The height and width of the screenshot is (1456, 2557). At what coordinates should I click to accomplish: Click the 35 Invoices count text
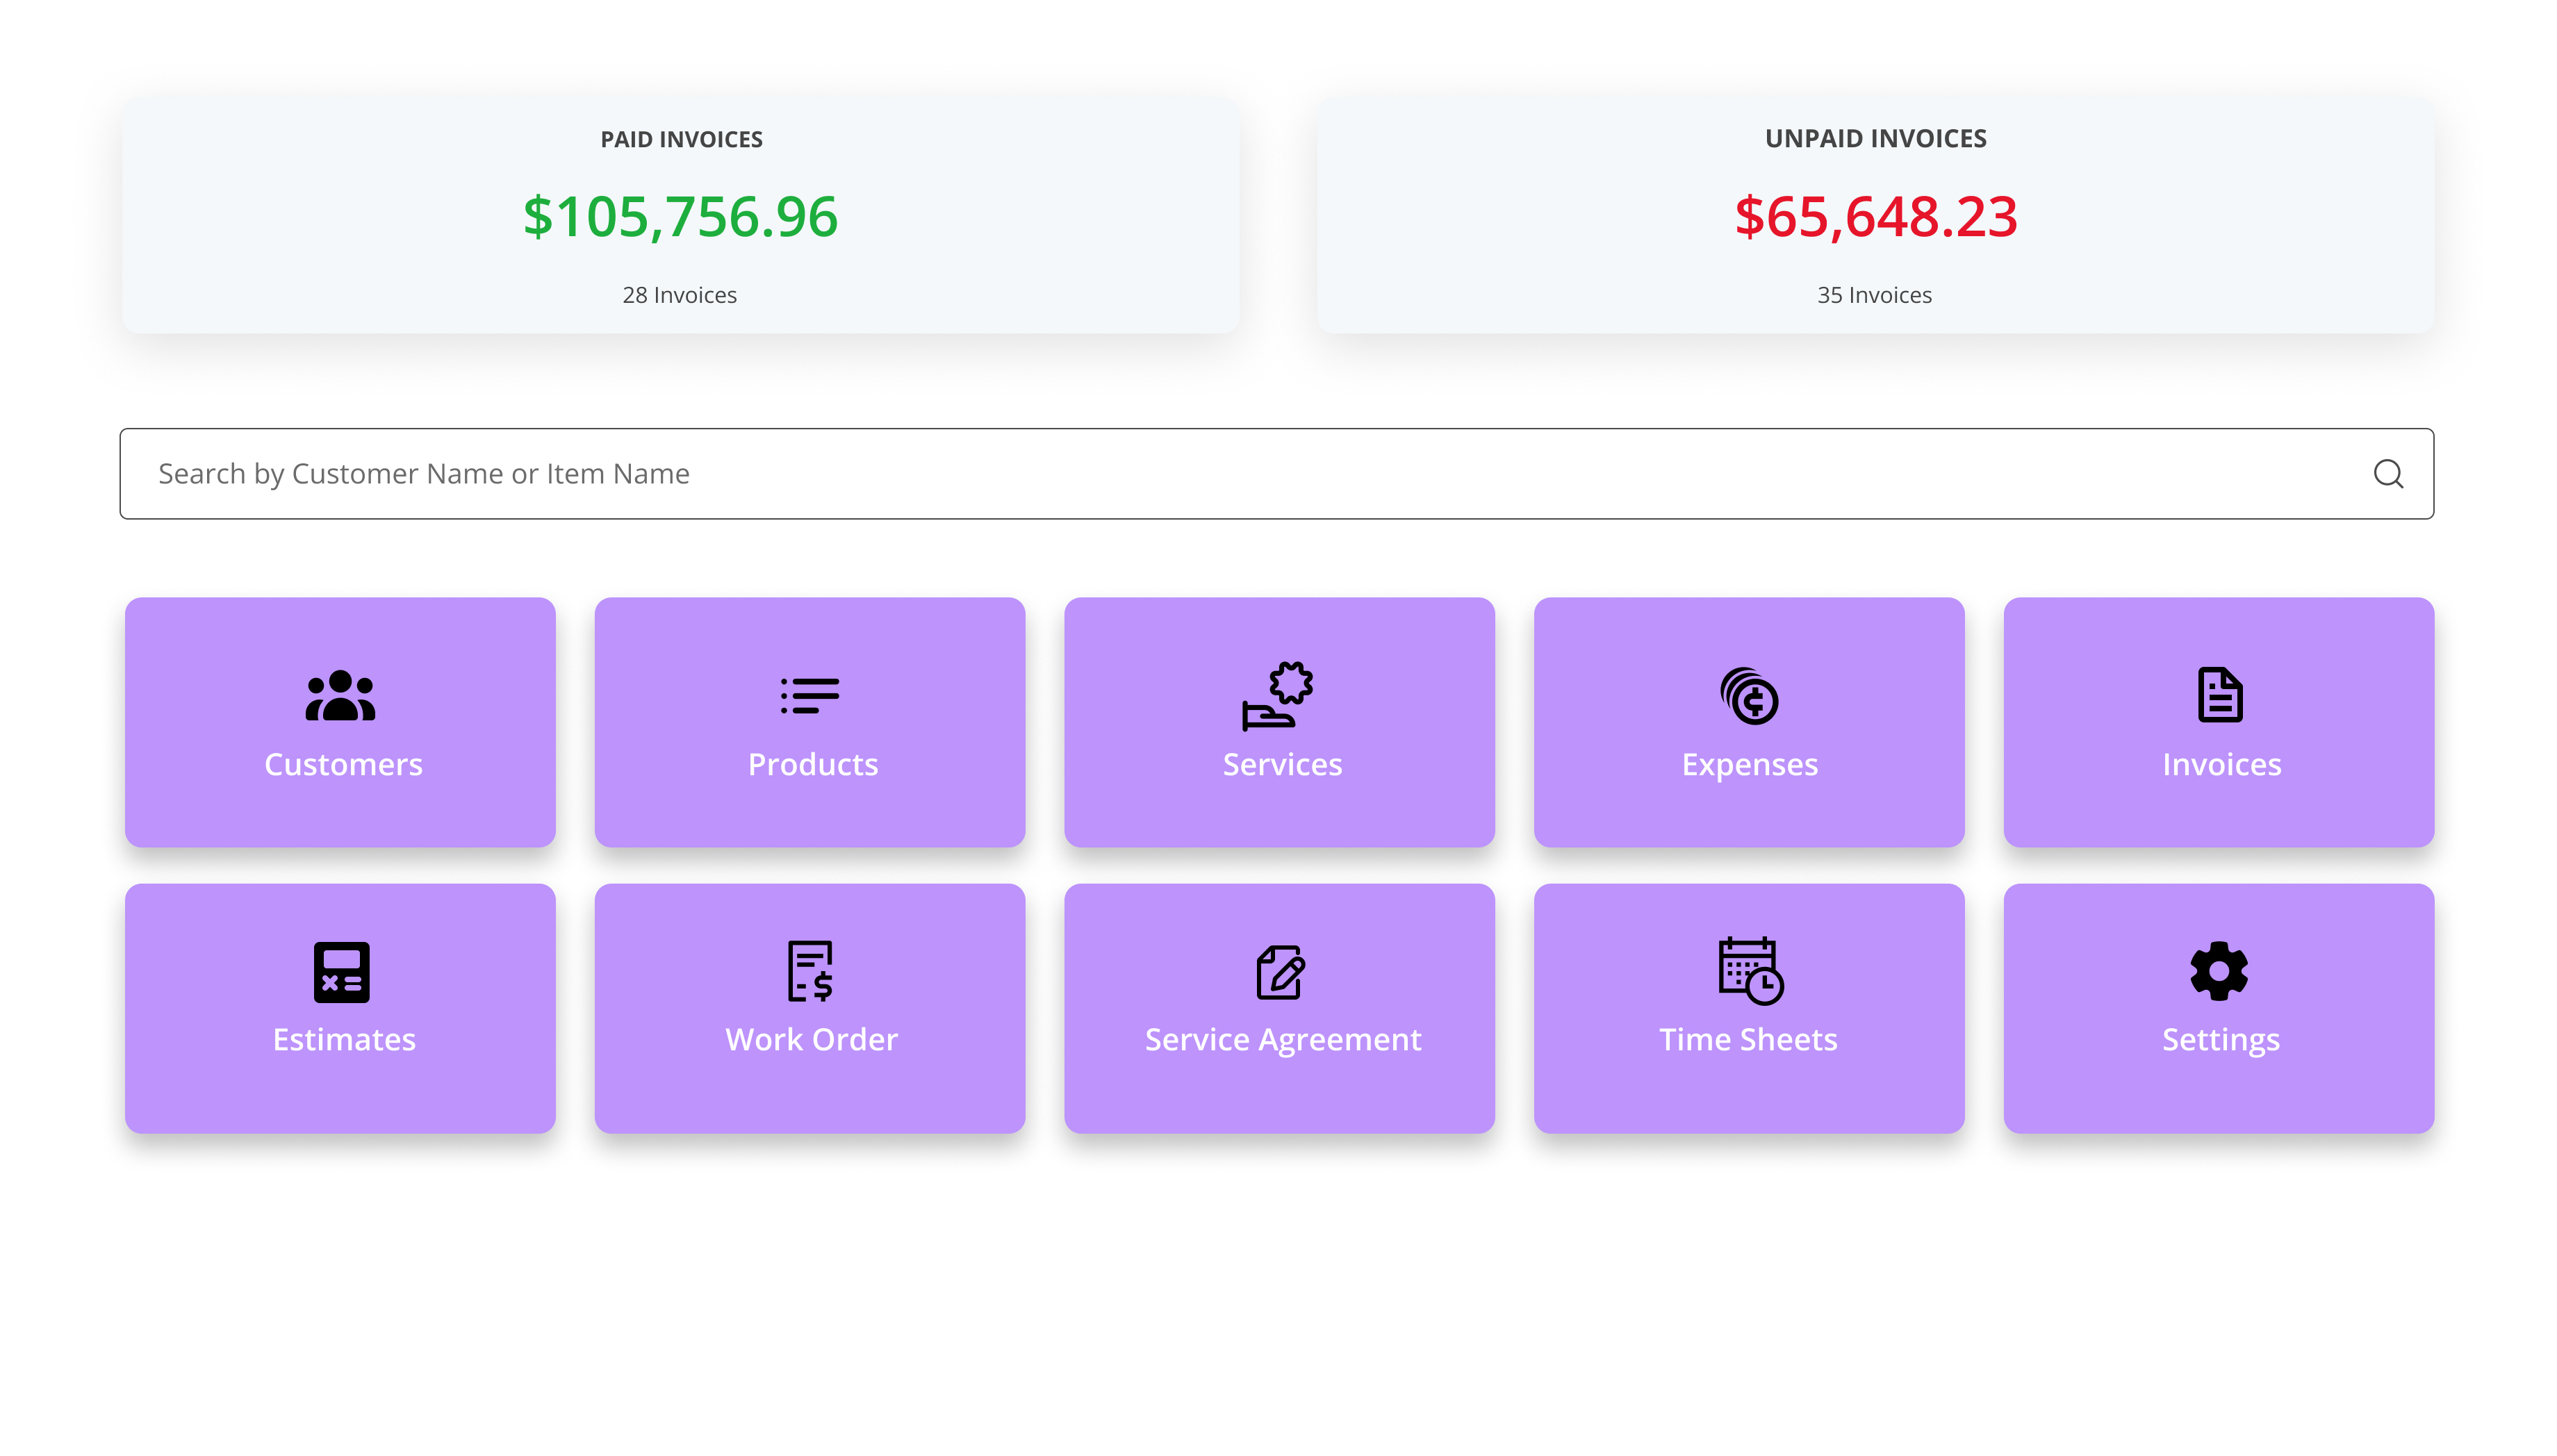tap(1874, 295)
